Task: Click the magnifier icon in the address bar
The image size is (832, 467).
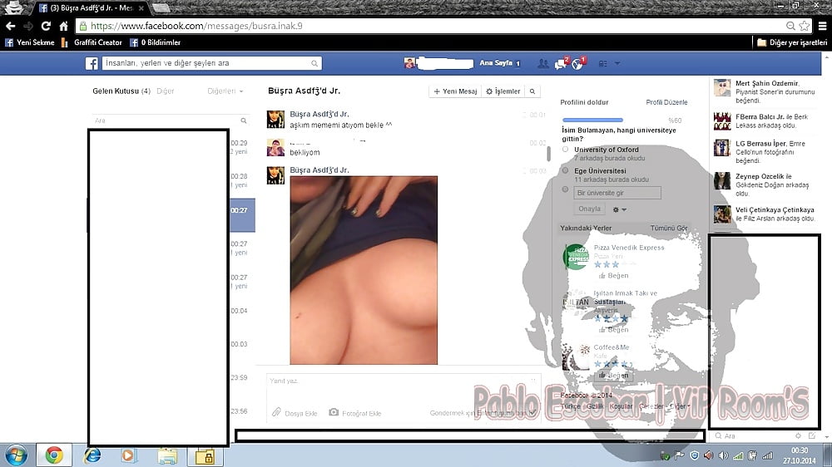Action: click(790, 26)
